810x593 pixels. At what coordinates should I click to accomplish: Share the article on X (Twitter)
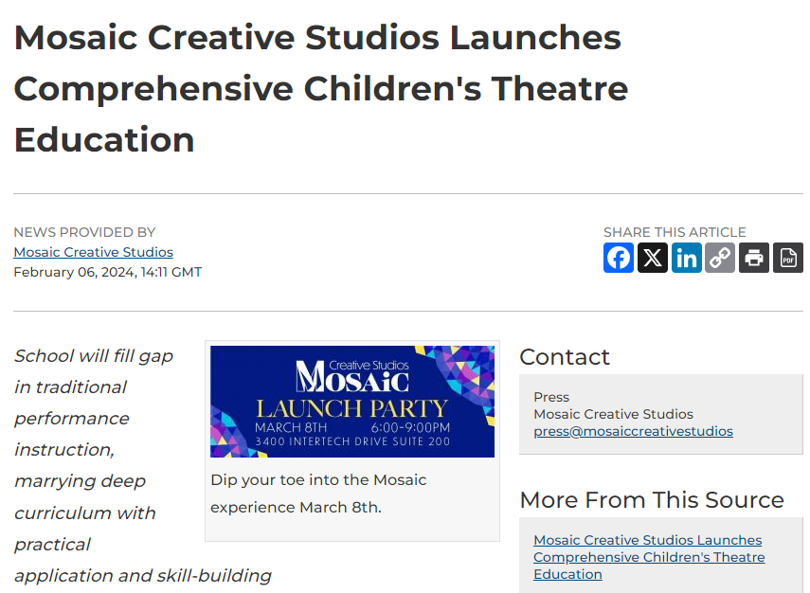pyautogui.click(x=653, y=258)
